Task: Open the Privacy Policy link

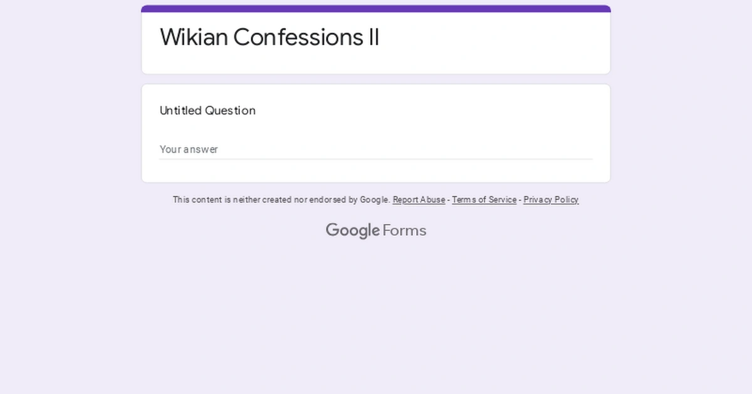Action: [550, 200]
